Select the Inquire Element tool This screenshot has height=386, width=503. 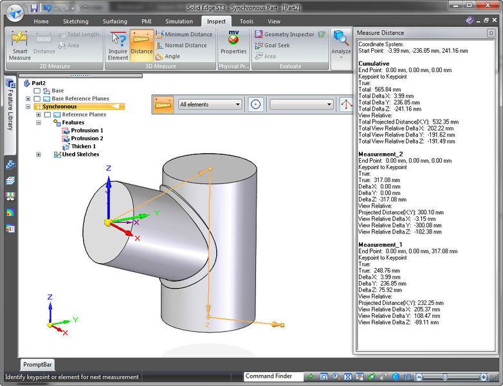[118, 45]
